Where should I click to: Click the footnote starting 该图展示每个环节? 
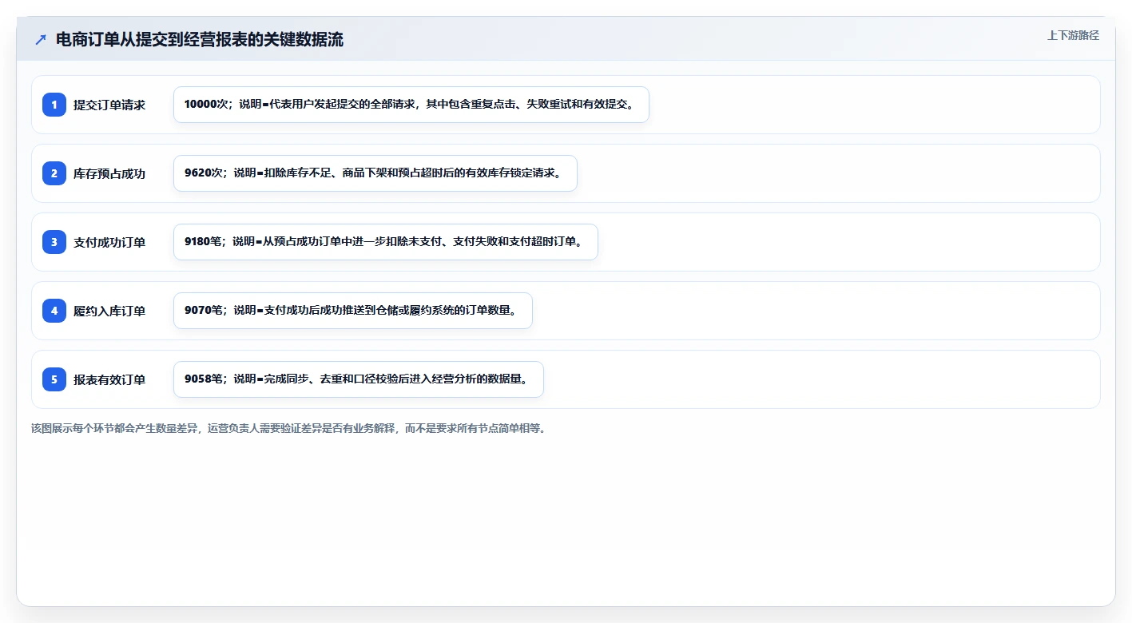(288, 428)
